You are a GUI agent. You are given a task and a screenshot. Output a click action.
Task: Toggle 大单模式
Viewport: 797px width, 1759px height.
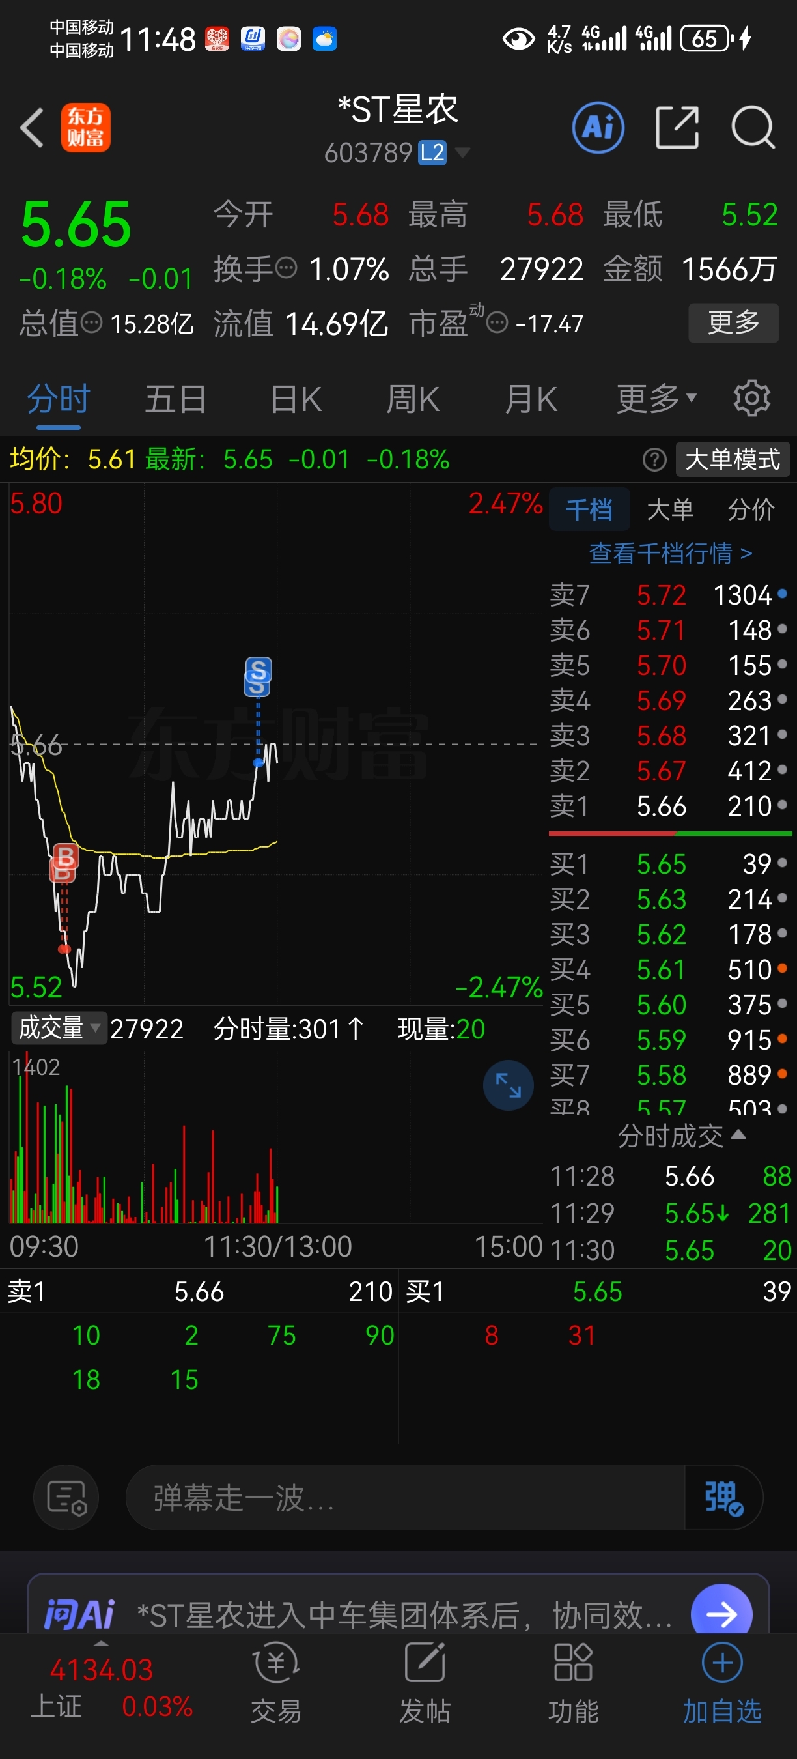(732, 459)
